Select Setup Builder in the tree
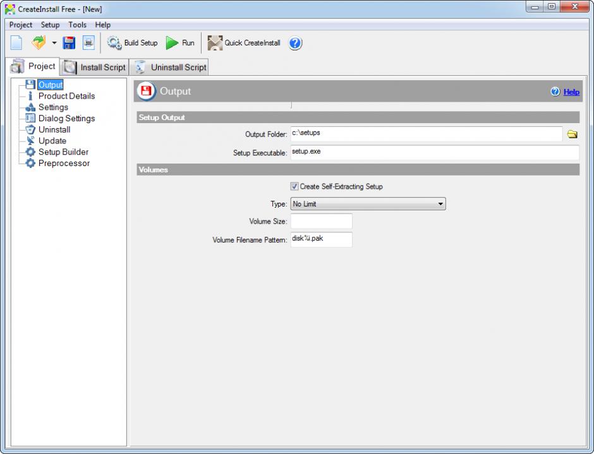The image size is (594, 454). pos(63,152)
